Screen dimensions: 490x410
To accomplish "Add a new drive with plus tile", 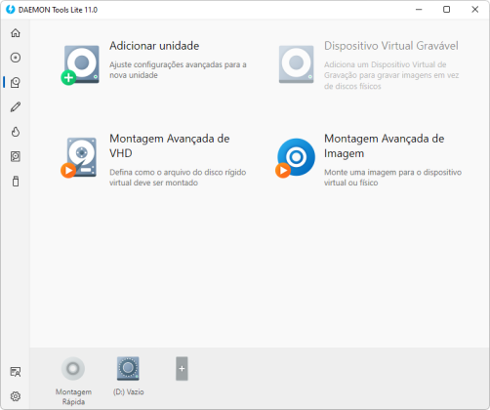I will tap(182, 369).
